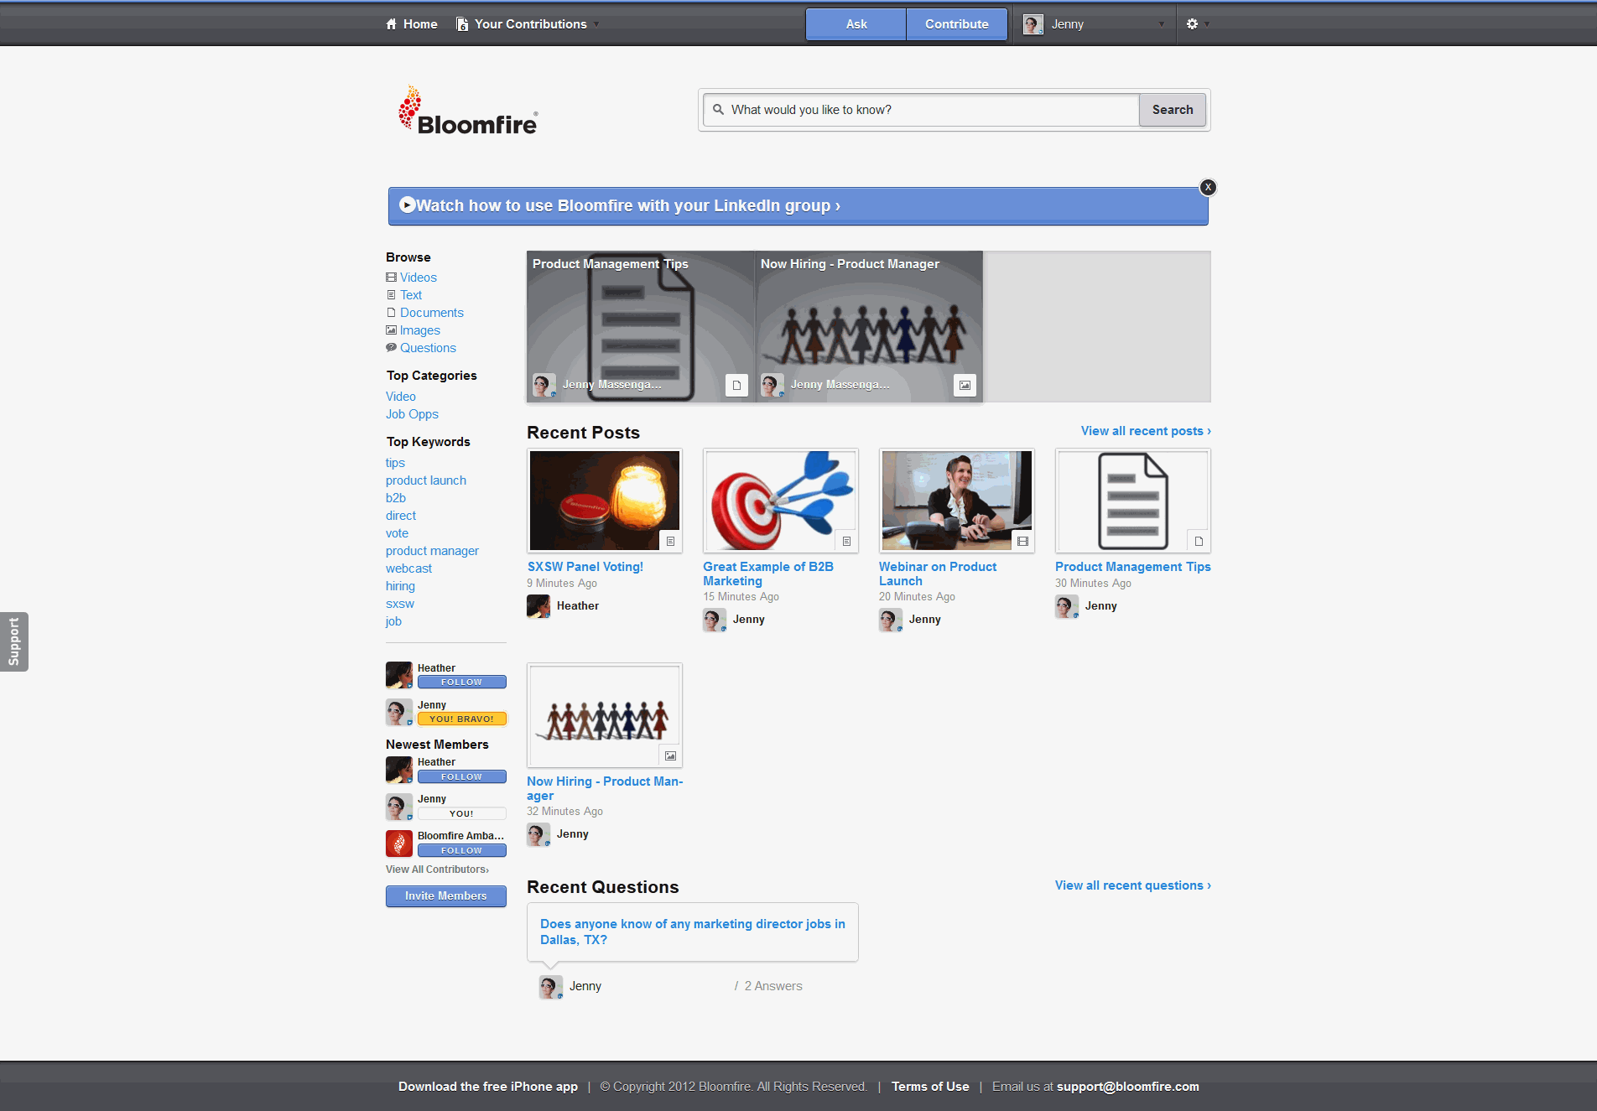Select the 'product launch' keyword

(426, 480)
